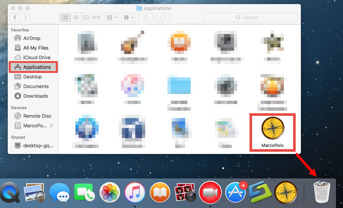343x208 pixels.
Task: Open the item arrangement dropdown
Action: [x=112, y=17]
